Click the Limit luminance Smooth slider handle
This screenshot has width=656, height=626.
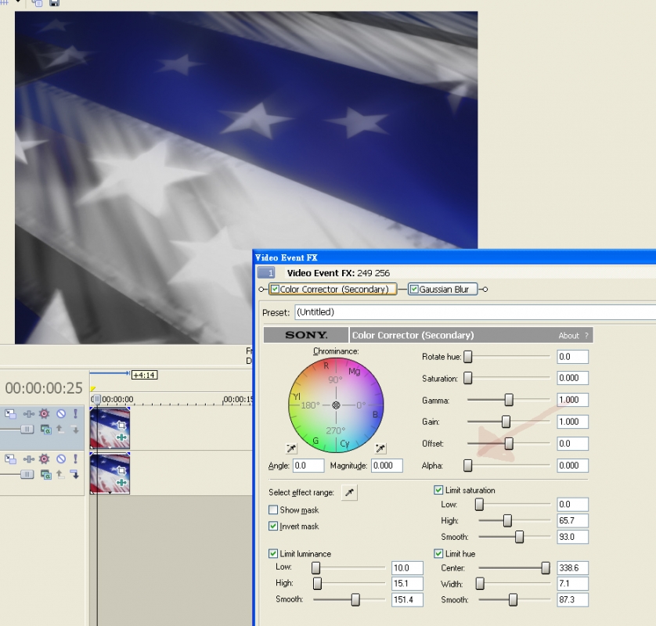click(x=355, y=599)
